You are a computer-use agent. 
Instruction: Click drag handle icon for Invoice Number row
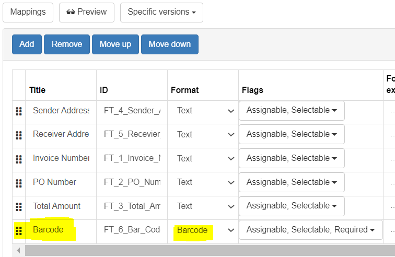click(19, 159)
